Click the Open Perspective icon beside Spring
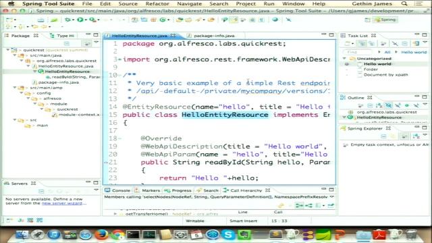This screenshot has height=243, width=432. coord(367,20)
